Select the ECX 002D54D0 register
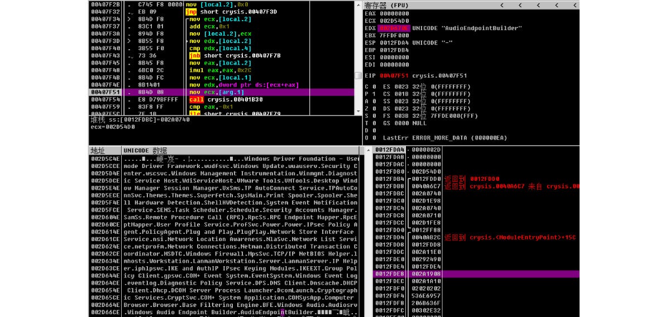This screenshot has width=670, height=317. (386, 21)
